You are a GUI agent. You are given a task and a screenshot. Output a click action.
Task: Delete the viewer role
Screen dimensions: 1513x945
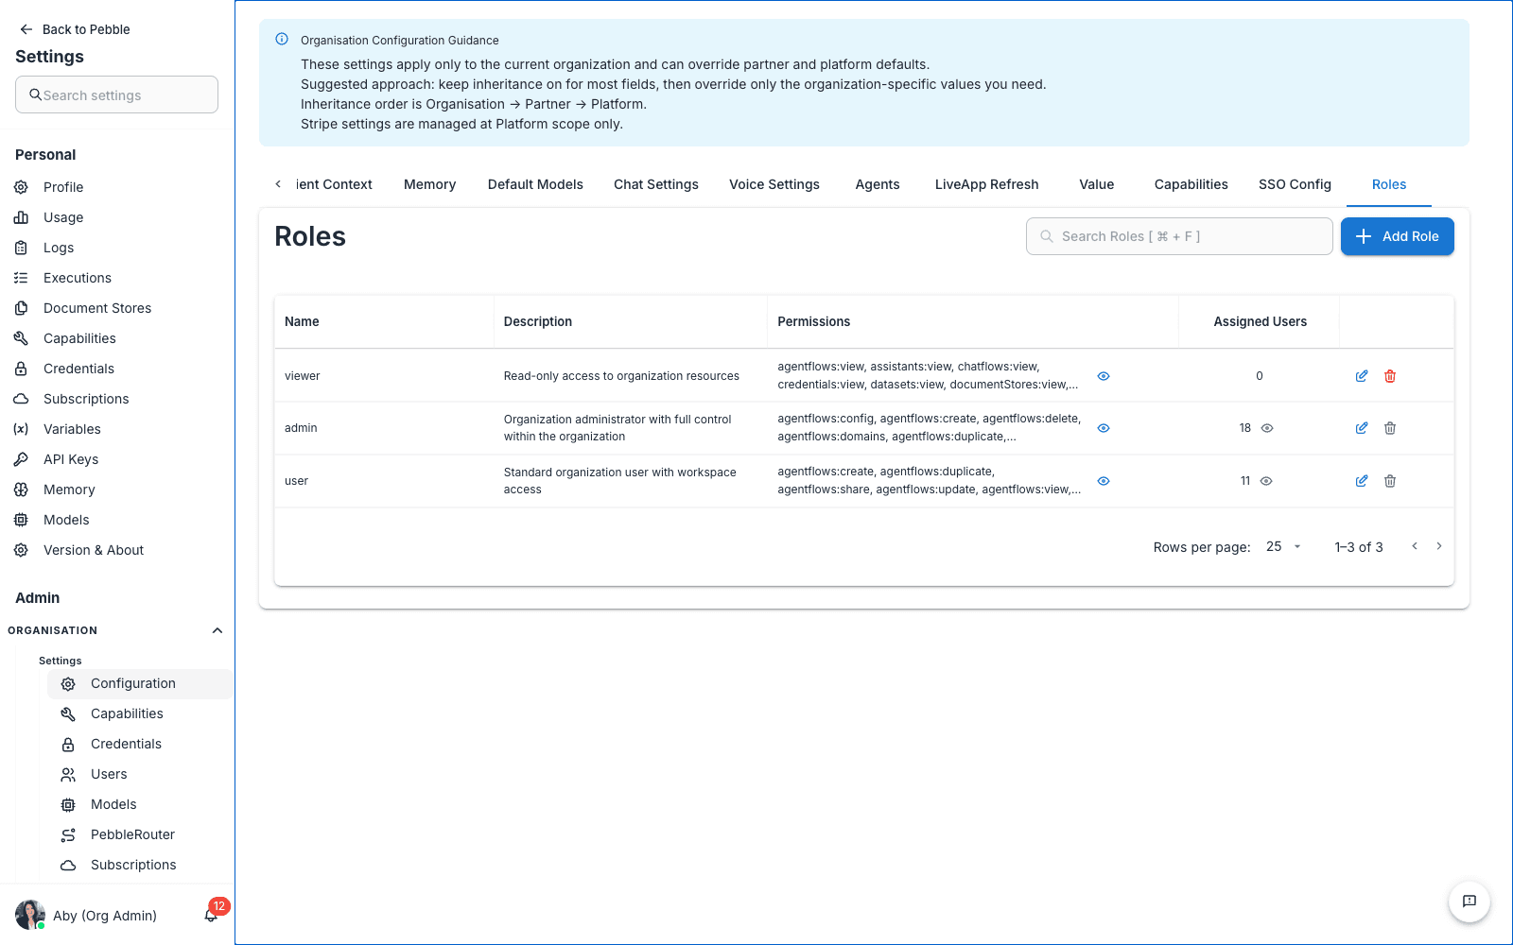[1390, 376]
